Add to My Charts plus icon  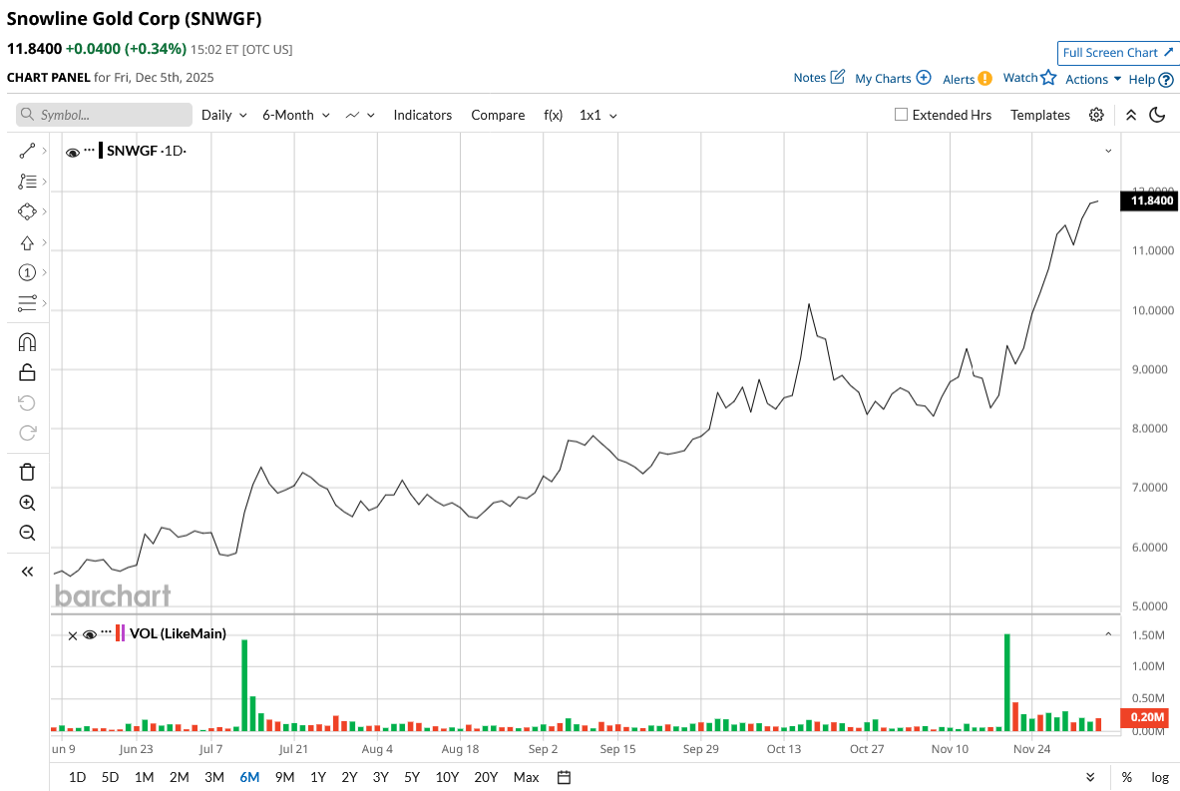[x=924, y=78]
